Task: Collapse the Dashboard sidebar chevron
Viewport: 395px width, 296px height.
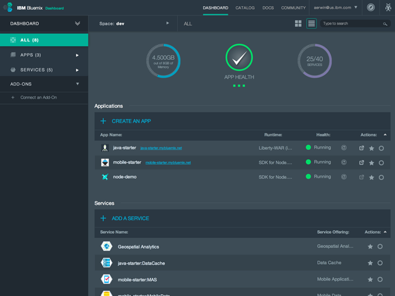Action: click(x=77, y=23)
